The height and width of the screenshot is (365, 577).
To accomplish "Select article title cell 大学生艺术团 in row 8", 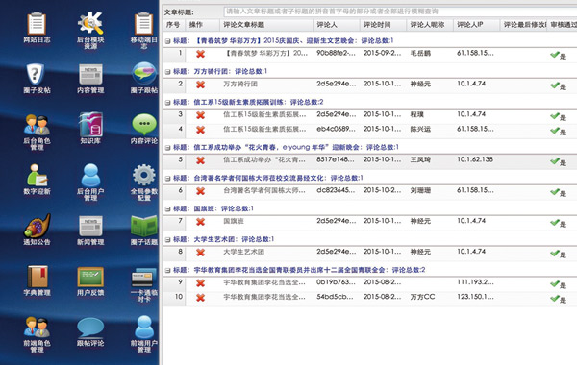I will point(243,252).
